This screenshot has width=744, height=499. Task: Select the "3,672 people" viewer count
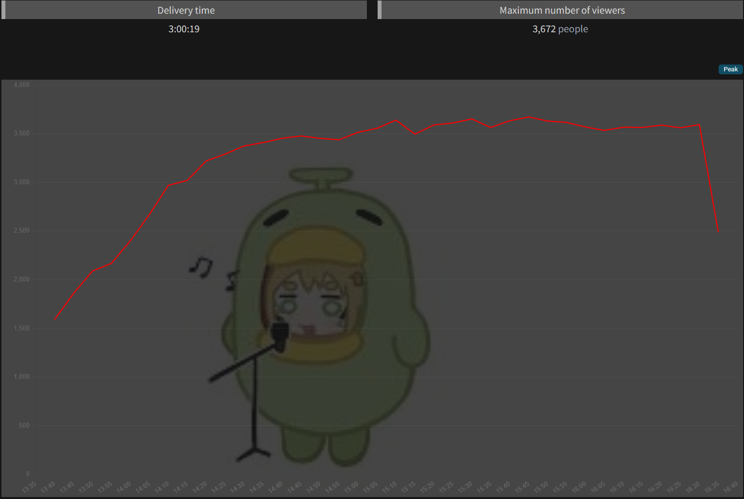coord(560,29)
